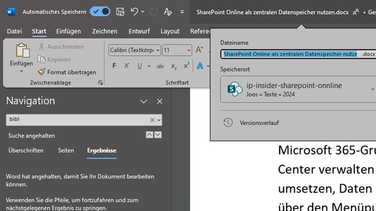This screenshot has width=376, height=211.
Task: Open Customize Quick Access Toolbar dropdown
Action: click(182, 11)
